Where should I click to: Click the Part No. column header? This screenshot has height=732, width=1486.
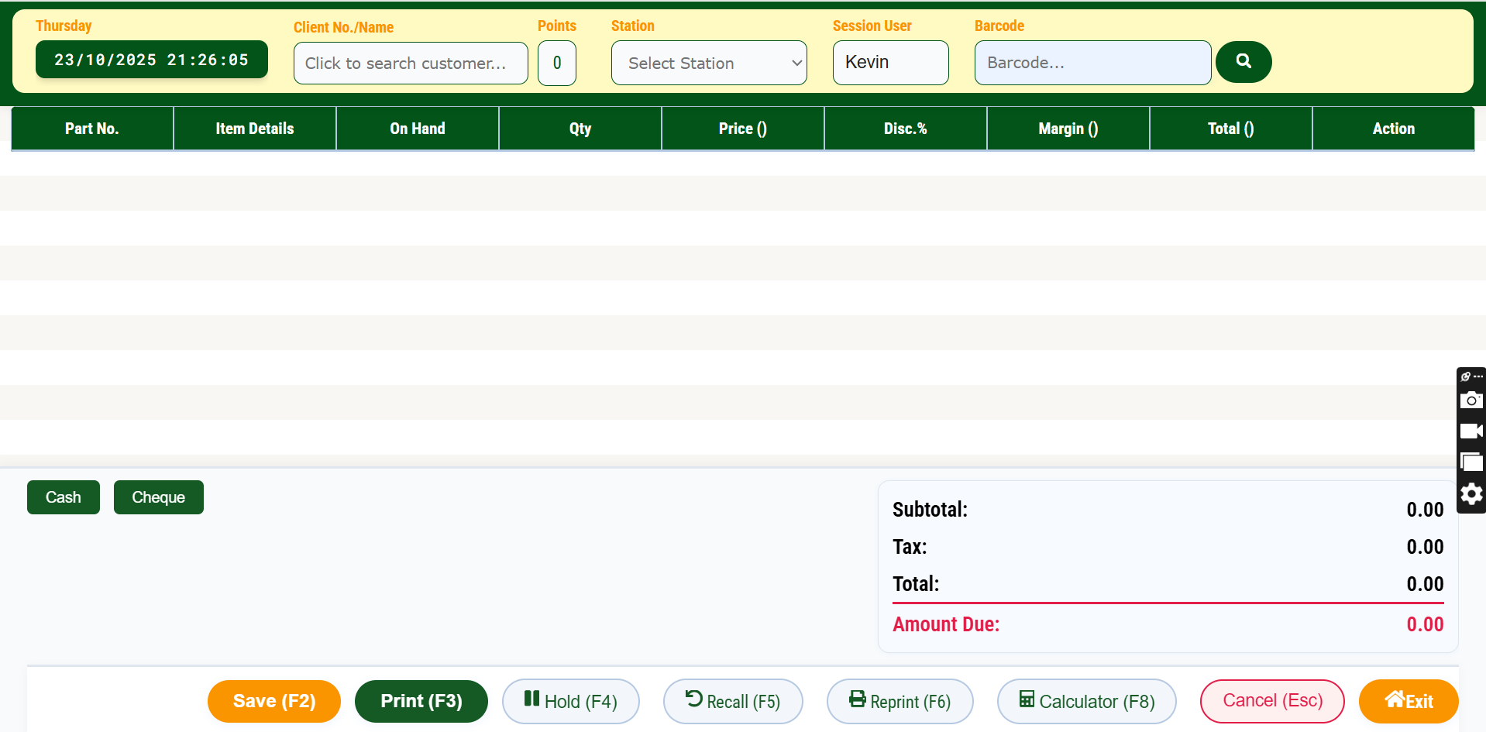pos(91,128)
